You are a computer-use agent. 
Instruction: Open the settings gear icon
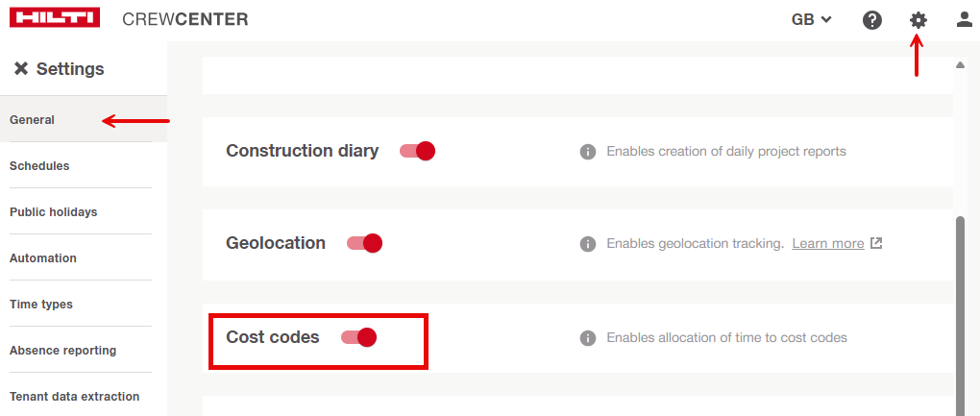point(919,19)
